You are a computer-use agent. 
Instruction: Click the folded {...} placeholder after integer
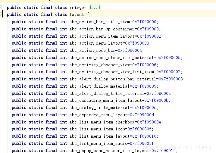pyautogui.click(x=95, y=7)
